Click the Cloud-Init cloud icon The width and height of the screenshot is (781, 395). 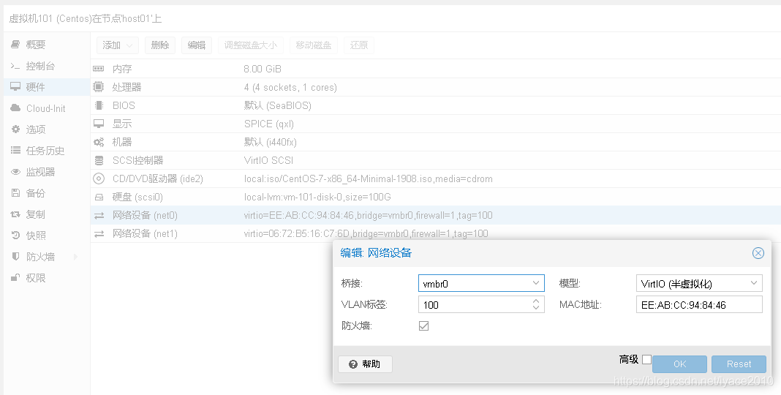15,108
